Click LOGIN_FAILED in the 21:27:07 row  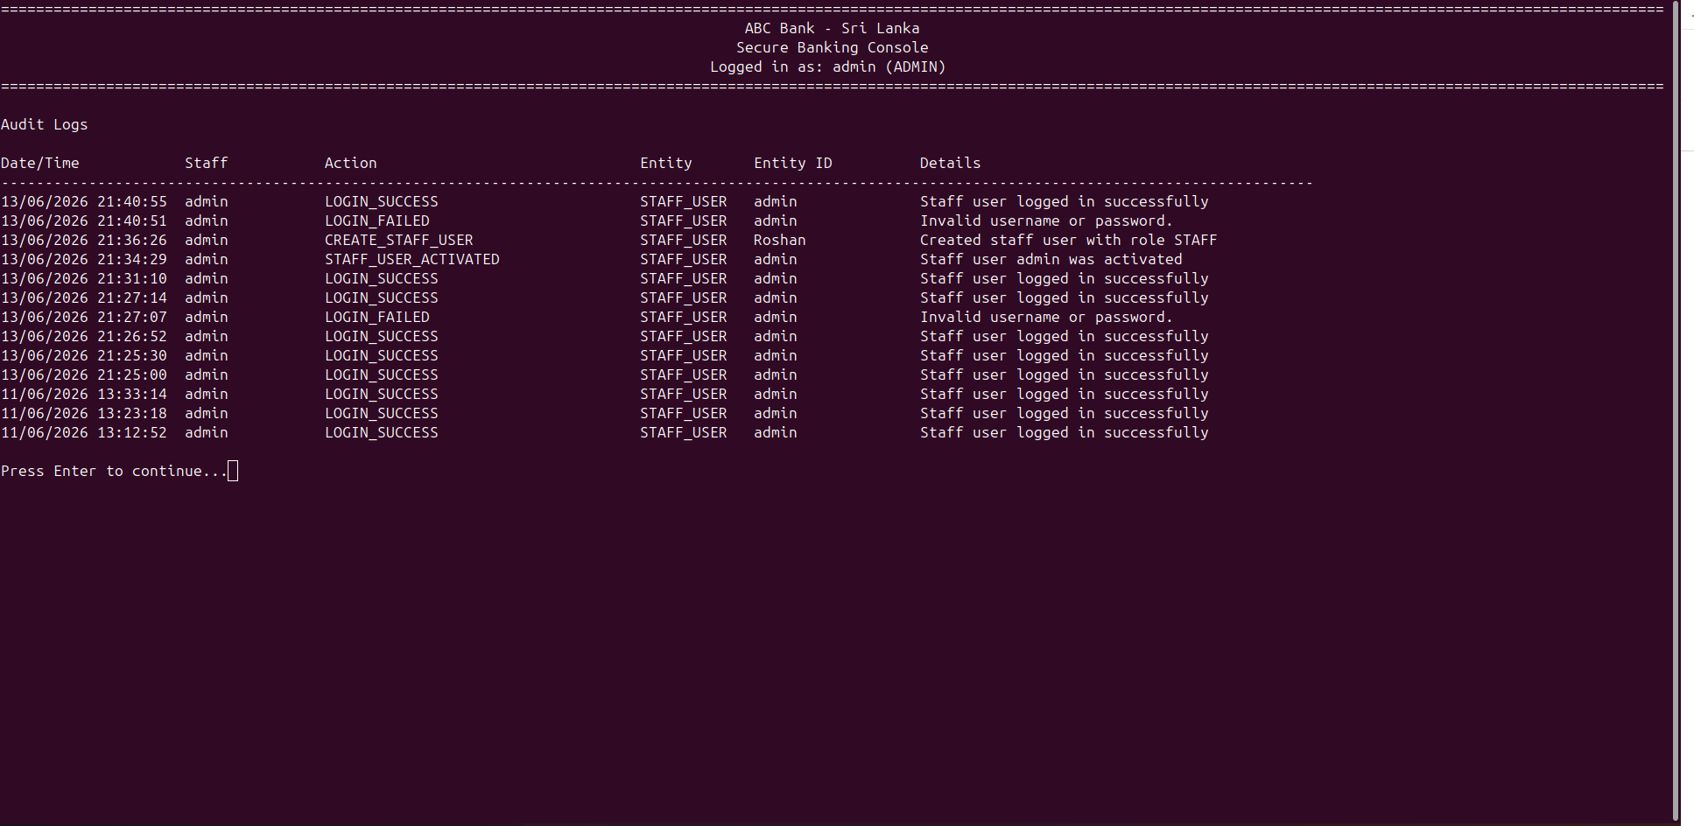(377, 317)
